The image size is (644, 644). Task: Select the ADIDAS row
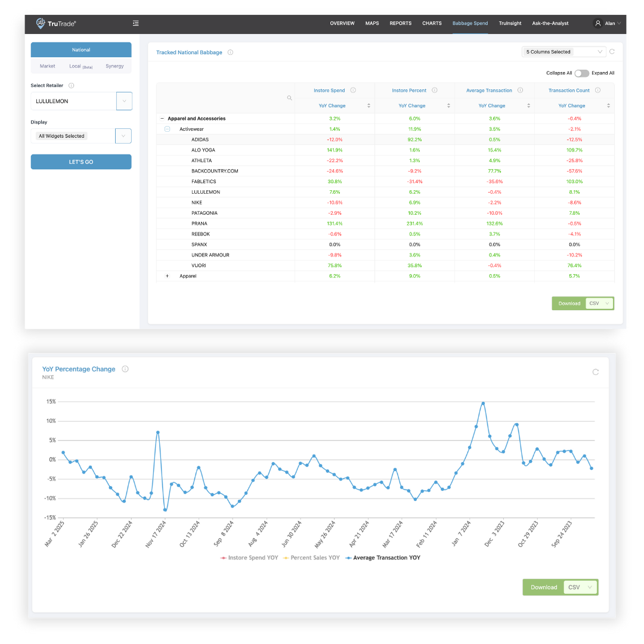(385, 140)
